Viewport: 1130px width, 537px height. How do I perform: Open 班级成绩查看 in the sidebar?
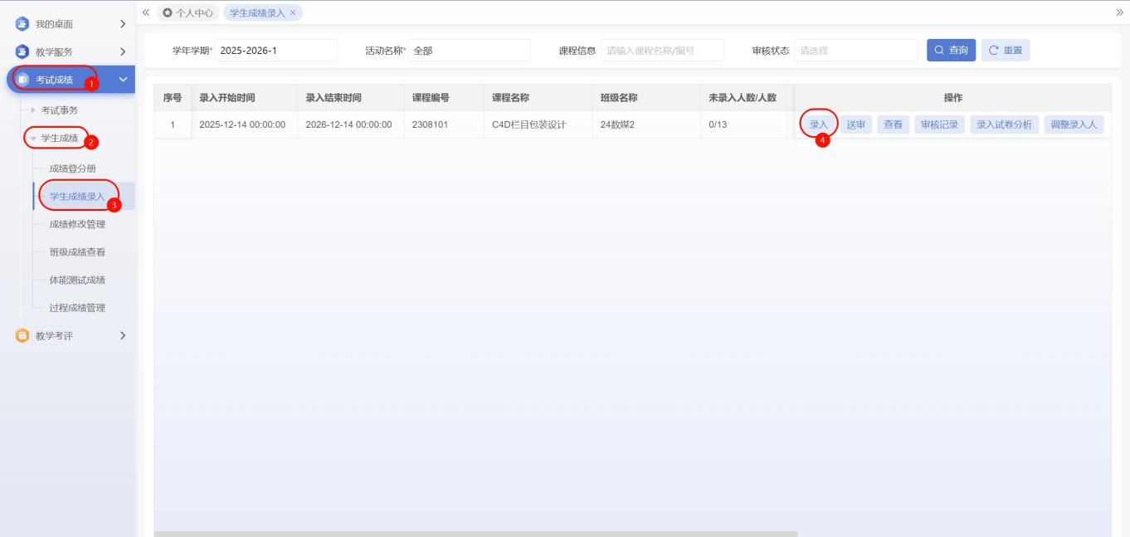pyautogui.click(x=77, y=252)
